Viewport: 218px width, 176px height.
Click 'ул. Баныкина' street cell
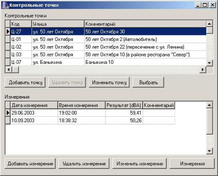click(x=58, y=62)
